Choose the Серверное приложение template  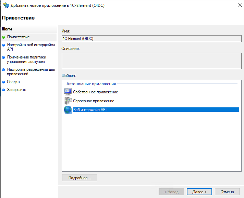click(x=94, y=101)
